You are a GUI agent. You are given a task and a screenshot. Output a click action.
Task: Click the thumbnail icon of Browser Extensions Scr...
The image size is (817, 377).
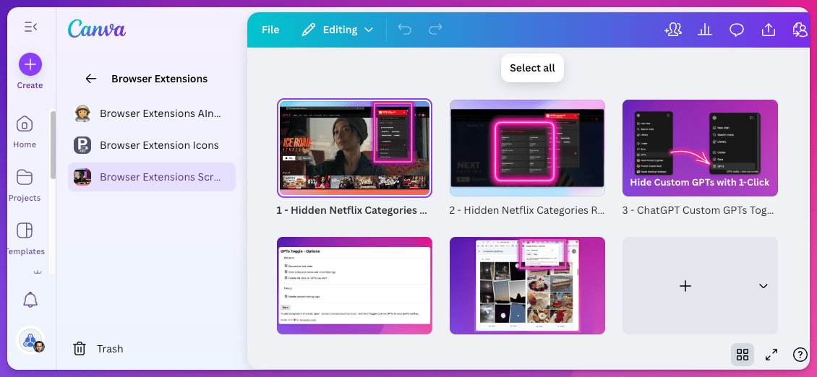[x=82, y=177]
